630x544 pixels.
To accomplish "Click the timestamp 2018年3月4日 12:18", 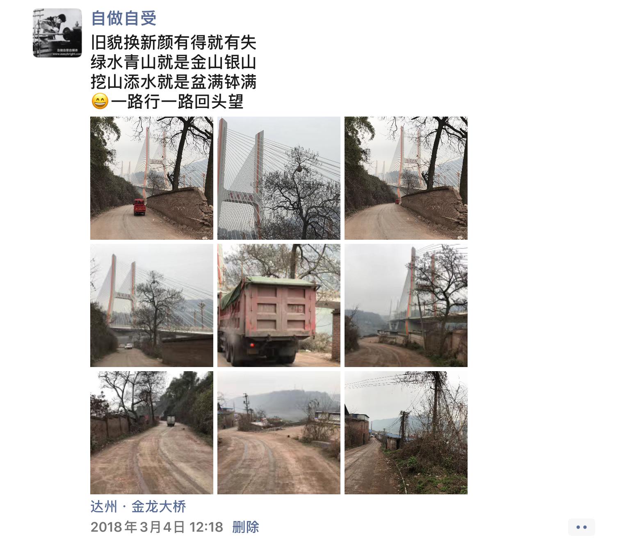I will click(157, 527).
